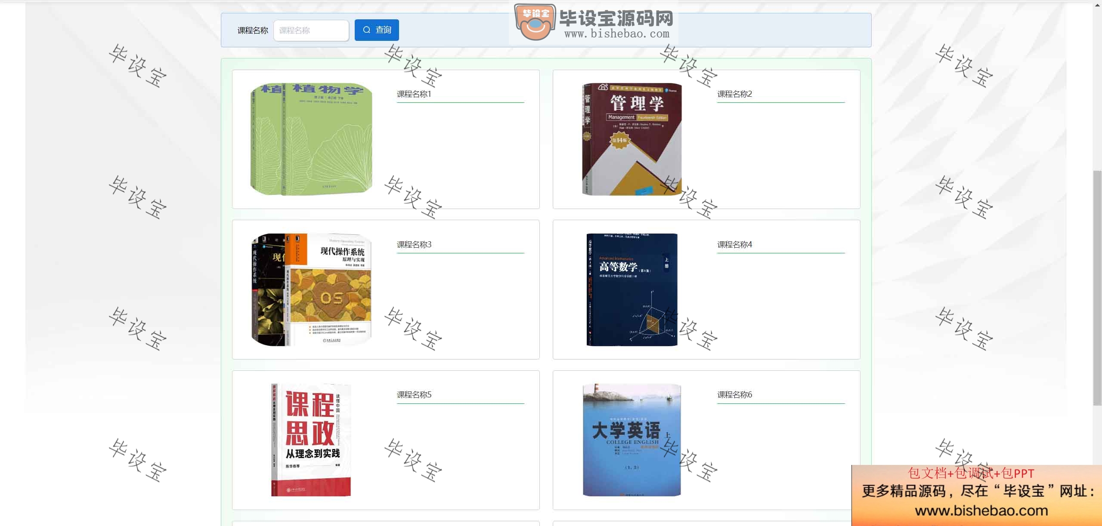Open the 大学英语 book cover thumbnail

click(x=632, y=440)
